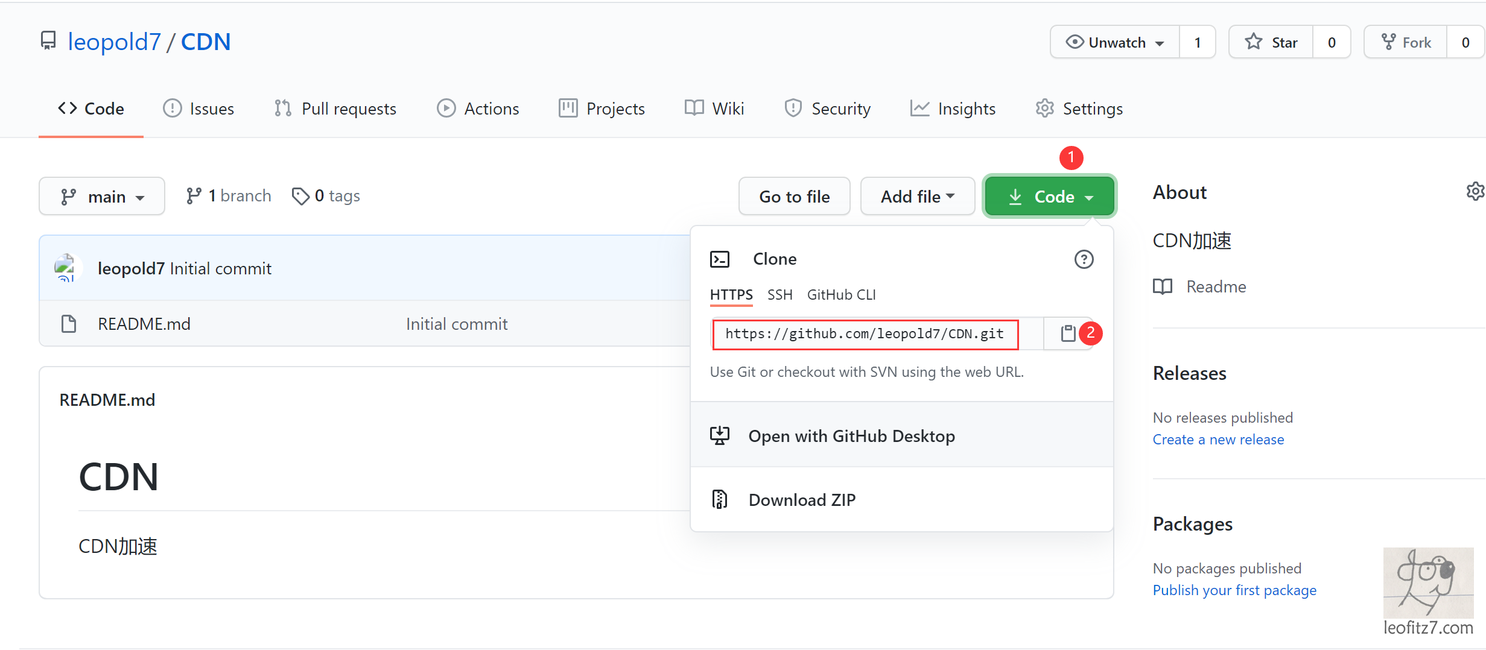Toggle the green Code dropdown button

(1050, 197)
